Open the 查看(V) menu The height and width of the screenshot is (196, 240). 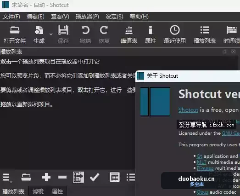[x=60, y=17]
